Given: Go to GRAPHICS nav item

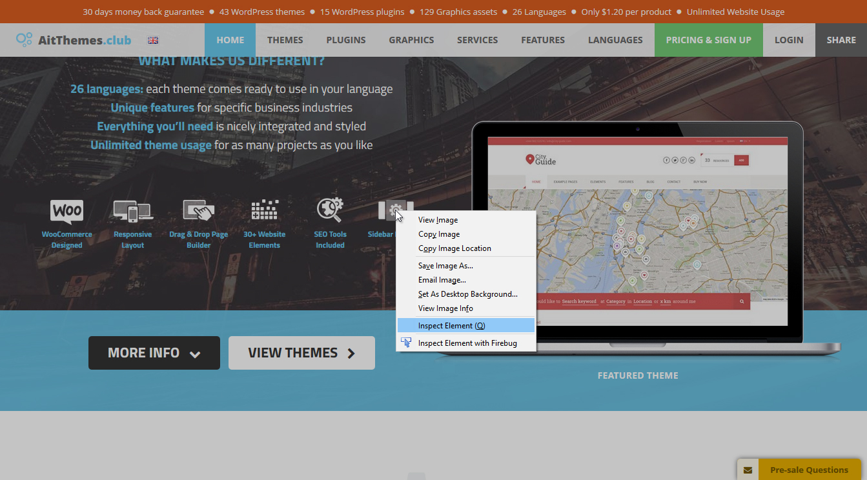Looking at the screenshot, I should tap(411, 40).
